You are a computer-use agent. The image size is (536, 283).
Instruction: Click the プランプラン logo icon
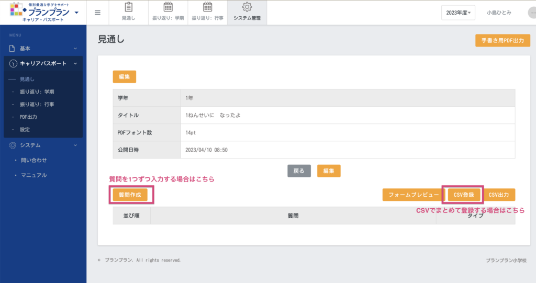[16, 9]
